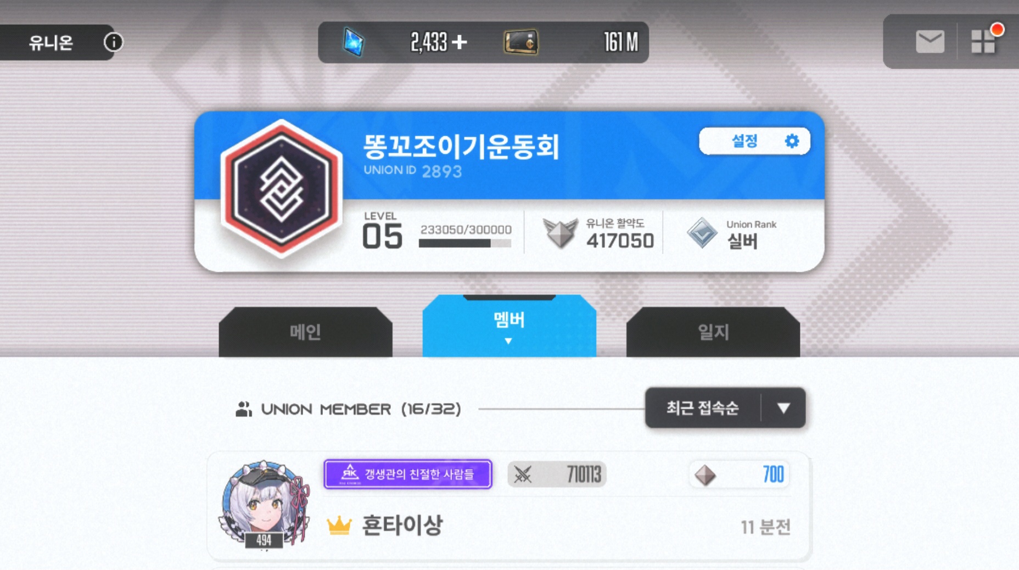Click the hexagonal union emblem
1019x570 pixels.
(x=281, y=188)
